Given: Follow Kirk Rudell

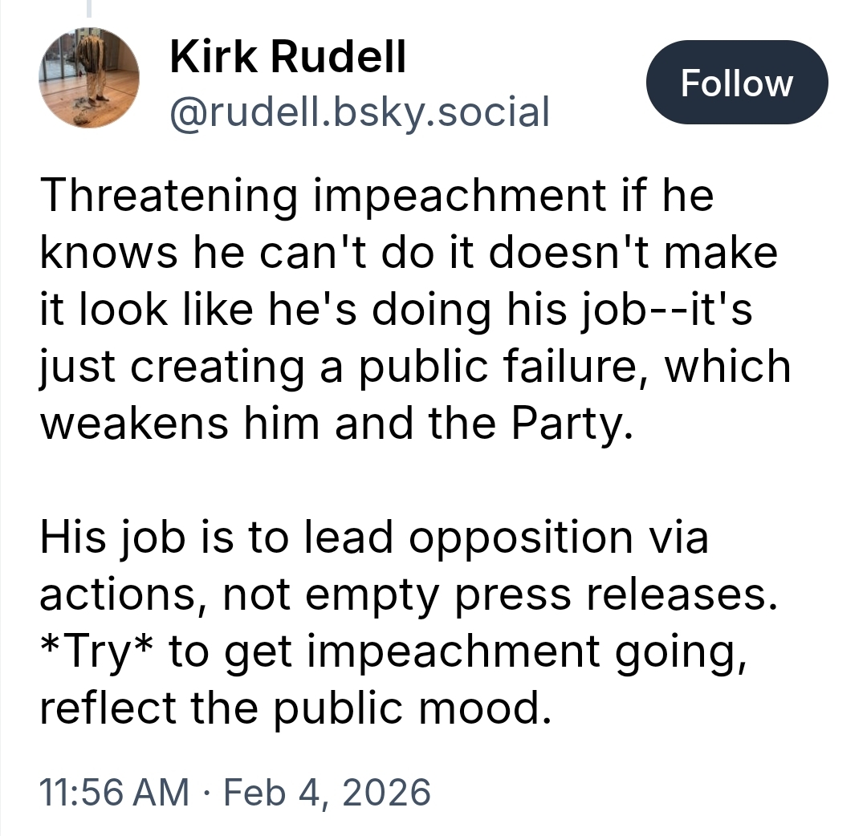Looking at the screenshot, I should pyautogui.click(x=736, y=83).
